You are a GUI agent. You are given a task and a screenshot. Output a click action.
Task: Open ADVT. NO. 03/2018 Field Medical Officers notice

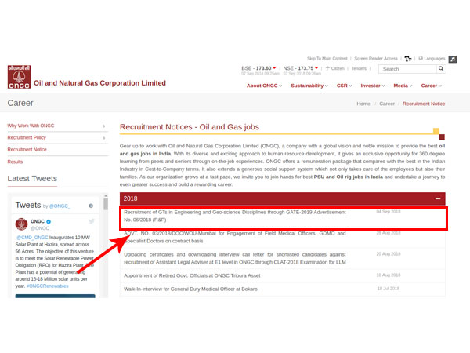[235, 237]
